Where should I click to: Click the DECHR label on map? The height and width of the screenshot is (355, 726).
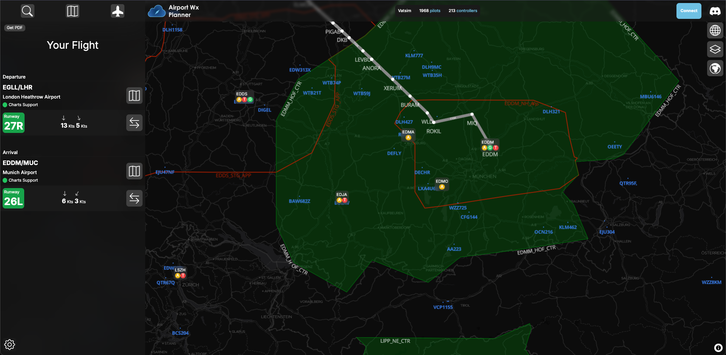pyautogui.click(x=422, y=172)
